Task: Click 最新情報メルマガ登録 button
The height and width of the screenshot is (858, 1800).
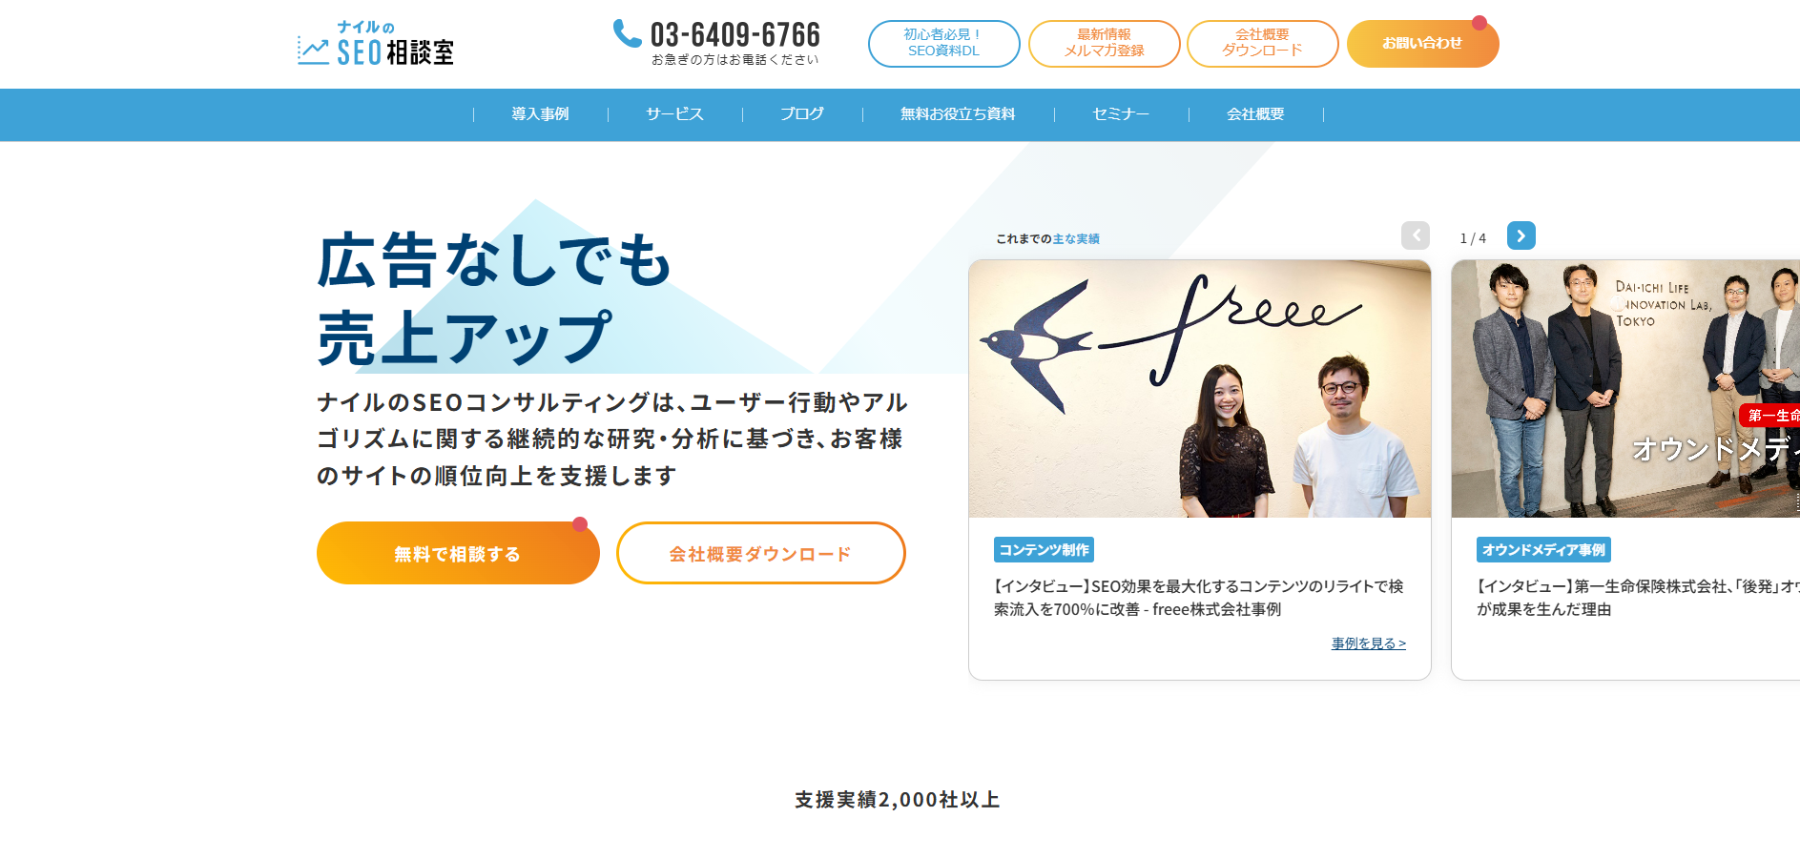Action: (x=1104, y=43)
